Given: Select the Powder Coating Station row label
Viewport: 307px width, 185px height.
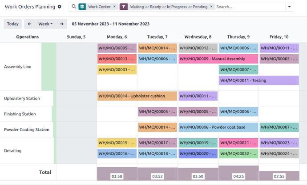Looking at the screenshot, I should pos(27,130).
